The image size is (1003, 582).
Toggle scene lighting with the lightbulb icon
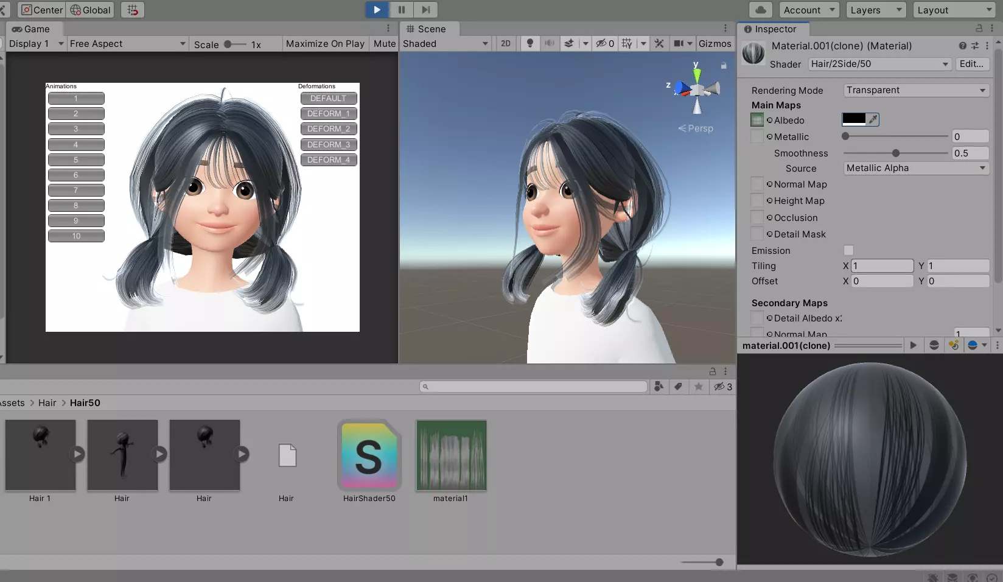tap(530, 43)
